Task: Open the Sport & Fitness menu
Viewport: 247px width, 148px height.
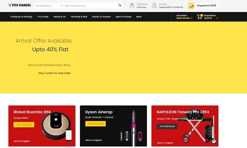Action: pos(124,17)
